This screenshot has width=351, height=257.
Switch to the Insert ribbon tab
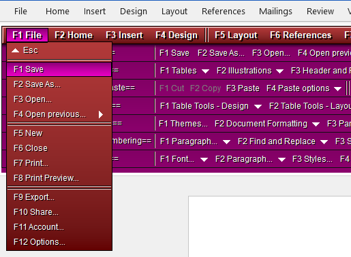(95, 11)
